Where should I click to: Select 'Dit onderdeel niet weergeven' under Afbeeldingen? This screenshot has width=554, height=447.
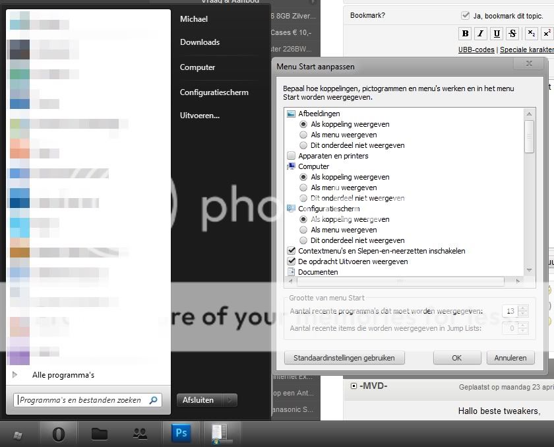pyautogui.click(x=303, y=145)
